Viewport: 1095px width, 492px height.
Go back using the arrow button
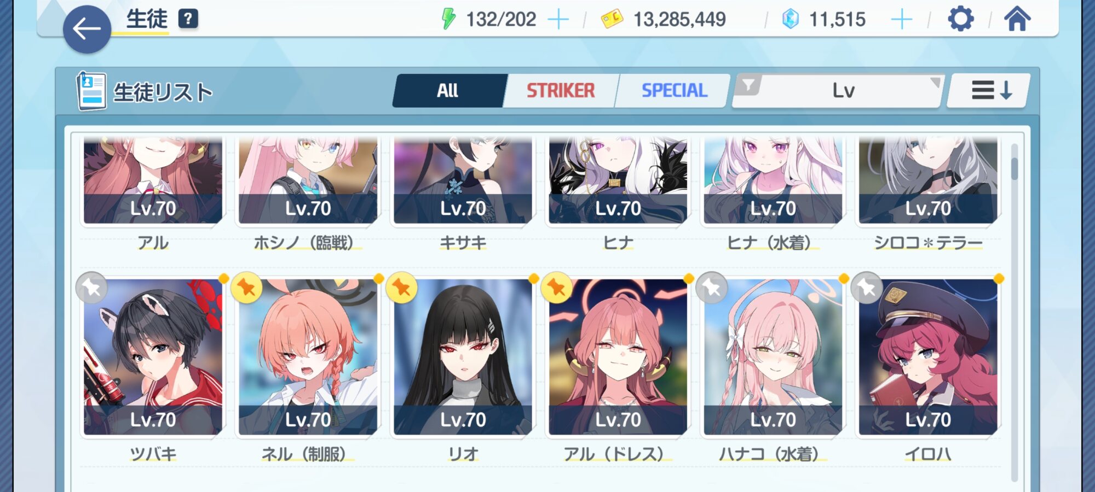pos(87,29)
